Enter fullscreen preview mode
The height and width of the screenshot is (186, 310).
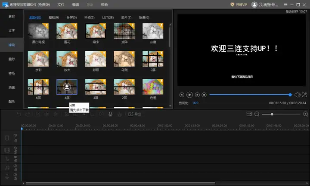[x=304, y=95]
